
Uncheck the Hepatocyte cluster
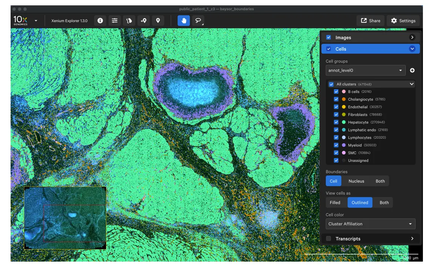point(336,122)
